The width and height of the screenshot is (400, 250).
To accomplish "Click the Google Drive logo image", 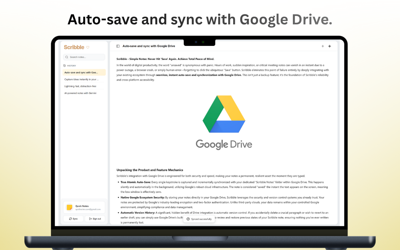I will click(224, 122).
